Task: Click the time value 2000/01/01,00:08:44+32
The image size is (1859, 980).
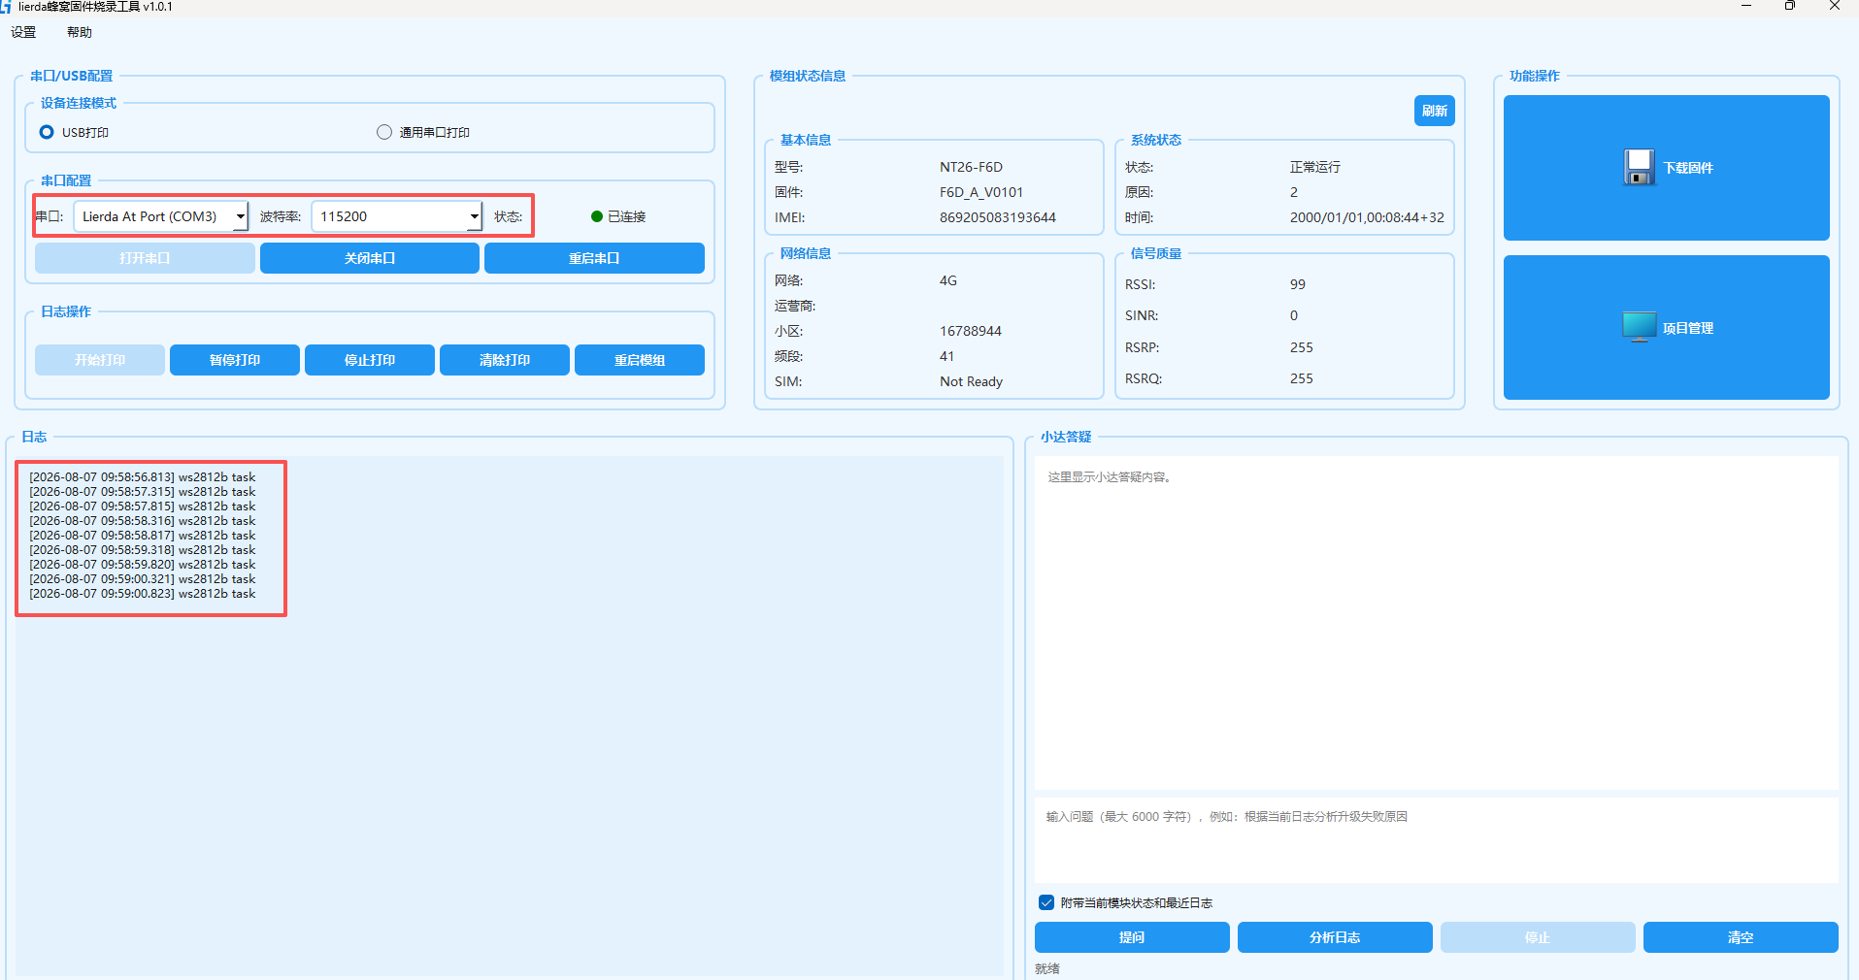Action: tap(1367, 217)
